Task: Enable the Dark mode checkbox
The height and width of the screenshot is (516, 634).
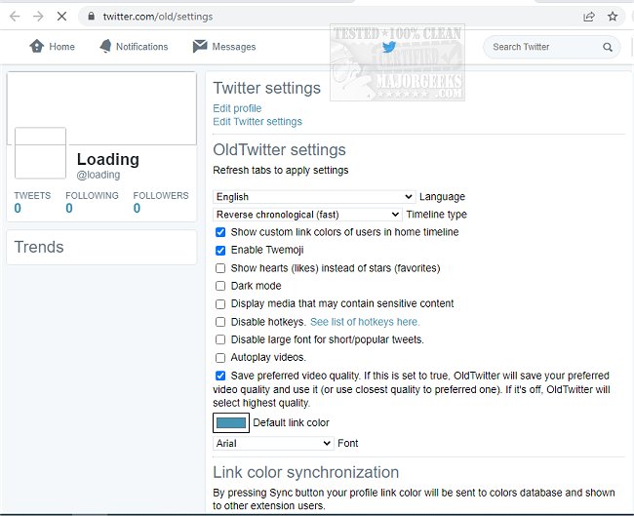Action: pos(220,286)
